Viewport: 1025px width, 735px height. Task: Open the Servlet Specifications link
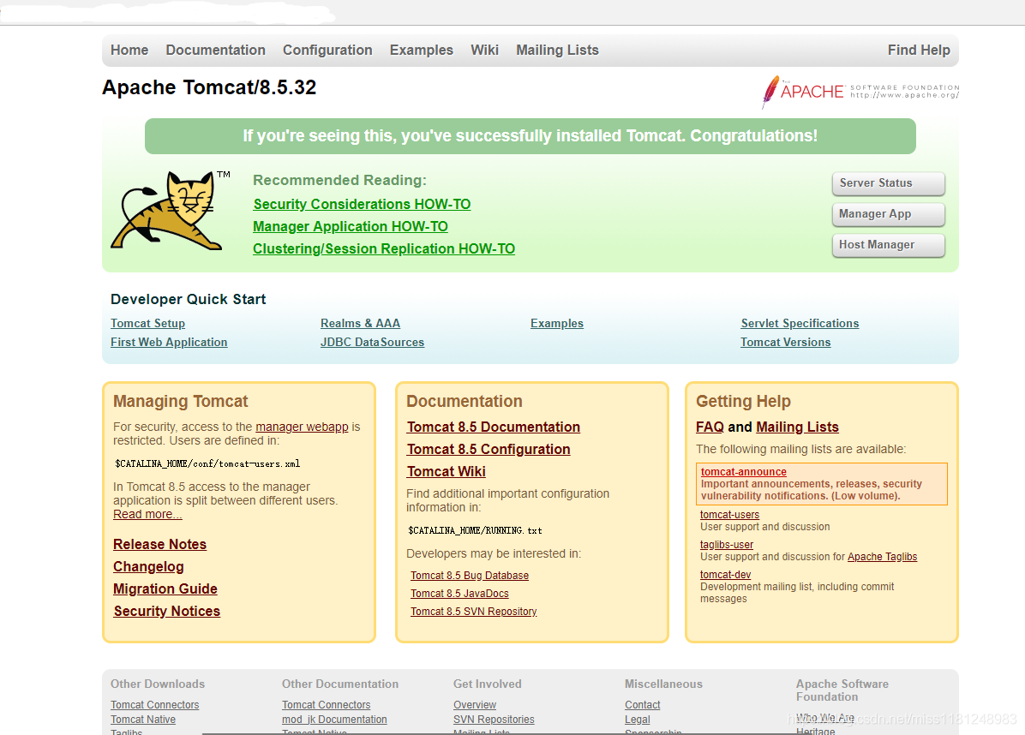coord(800,324)
